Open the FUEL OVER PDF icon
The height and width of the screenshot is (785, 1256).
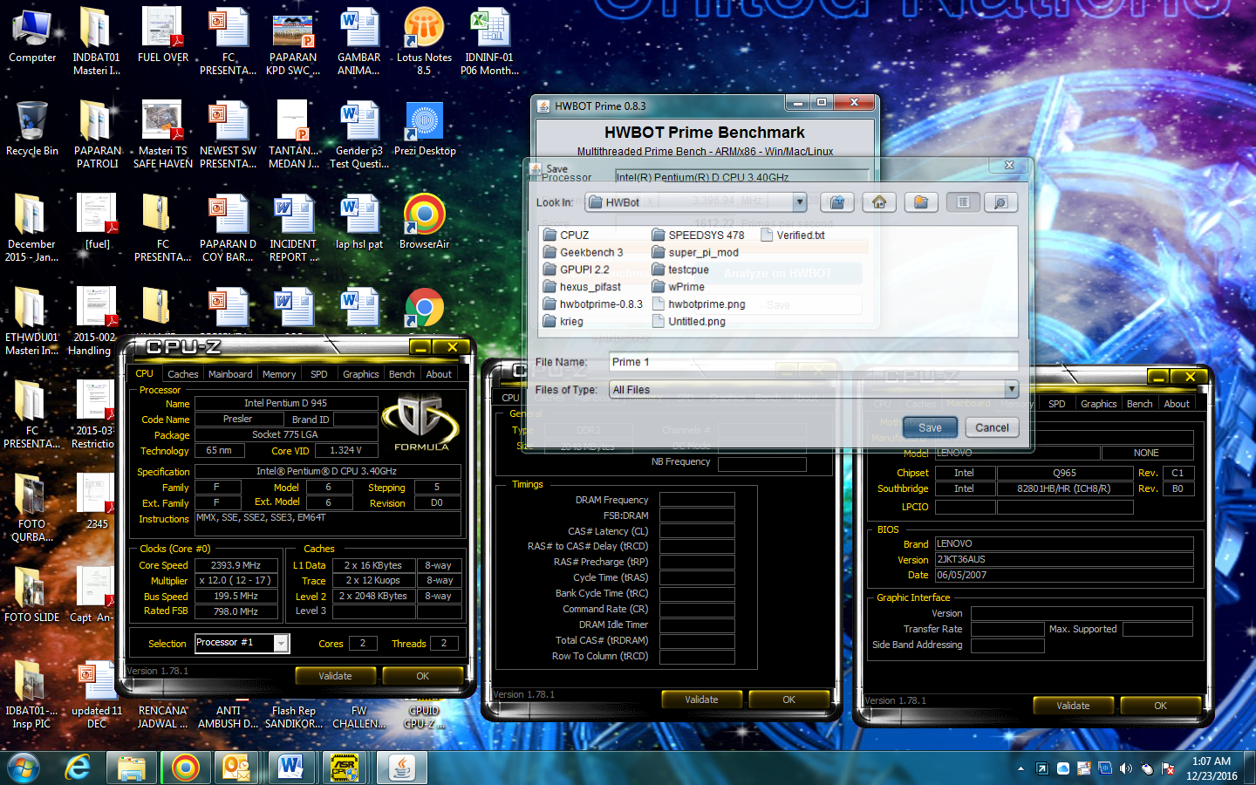[x=163, y=36]
